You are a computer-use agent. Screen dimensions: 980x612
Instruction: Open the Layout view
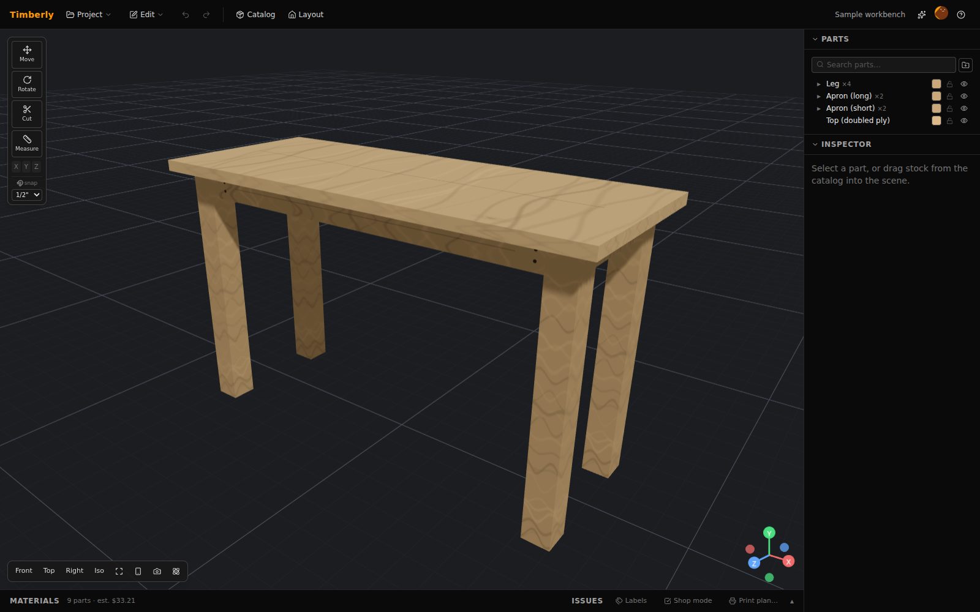[x=306, y=15]
